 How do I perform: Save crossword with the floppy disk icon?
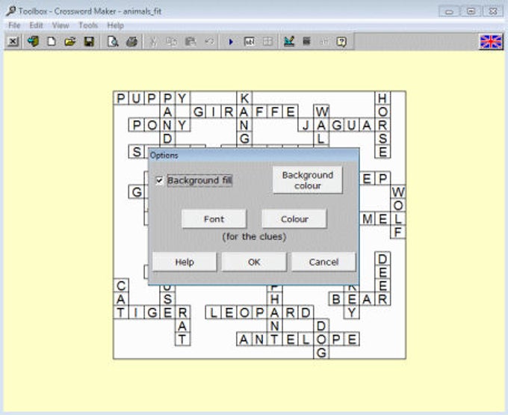[89, 42]
